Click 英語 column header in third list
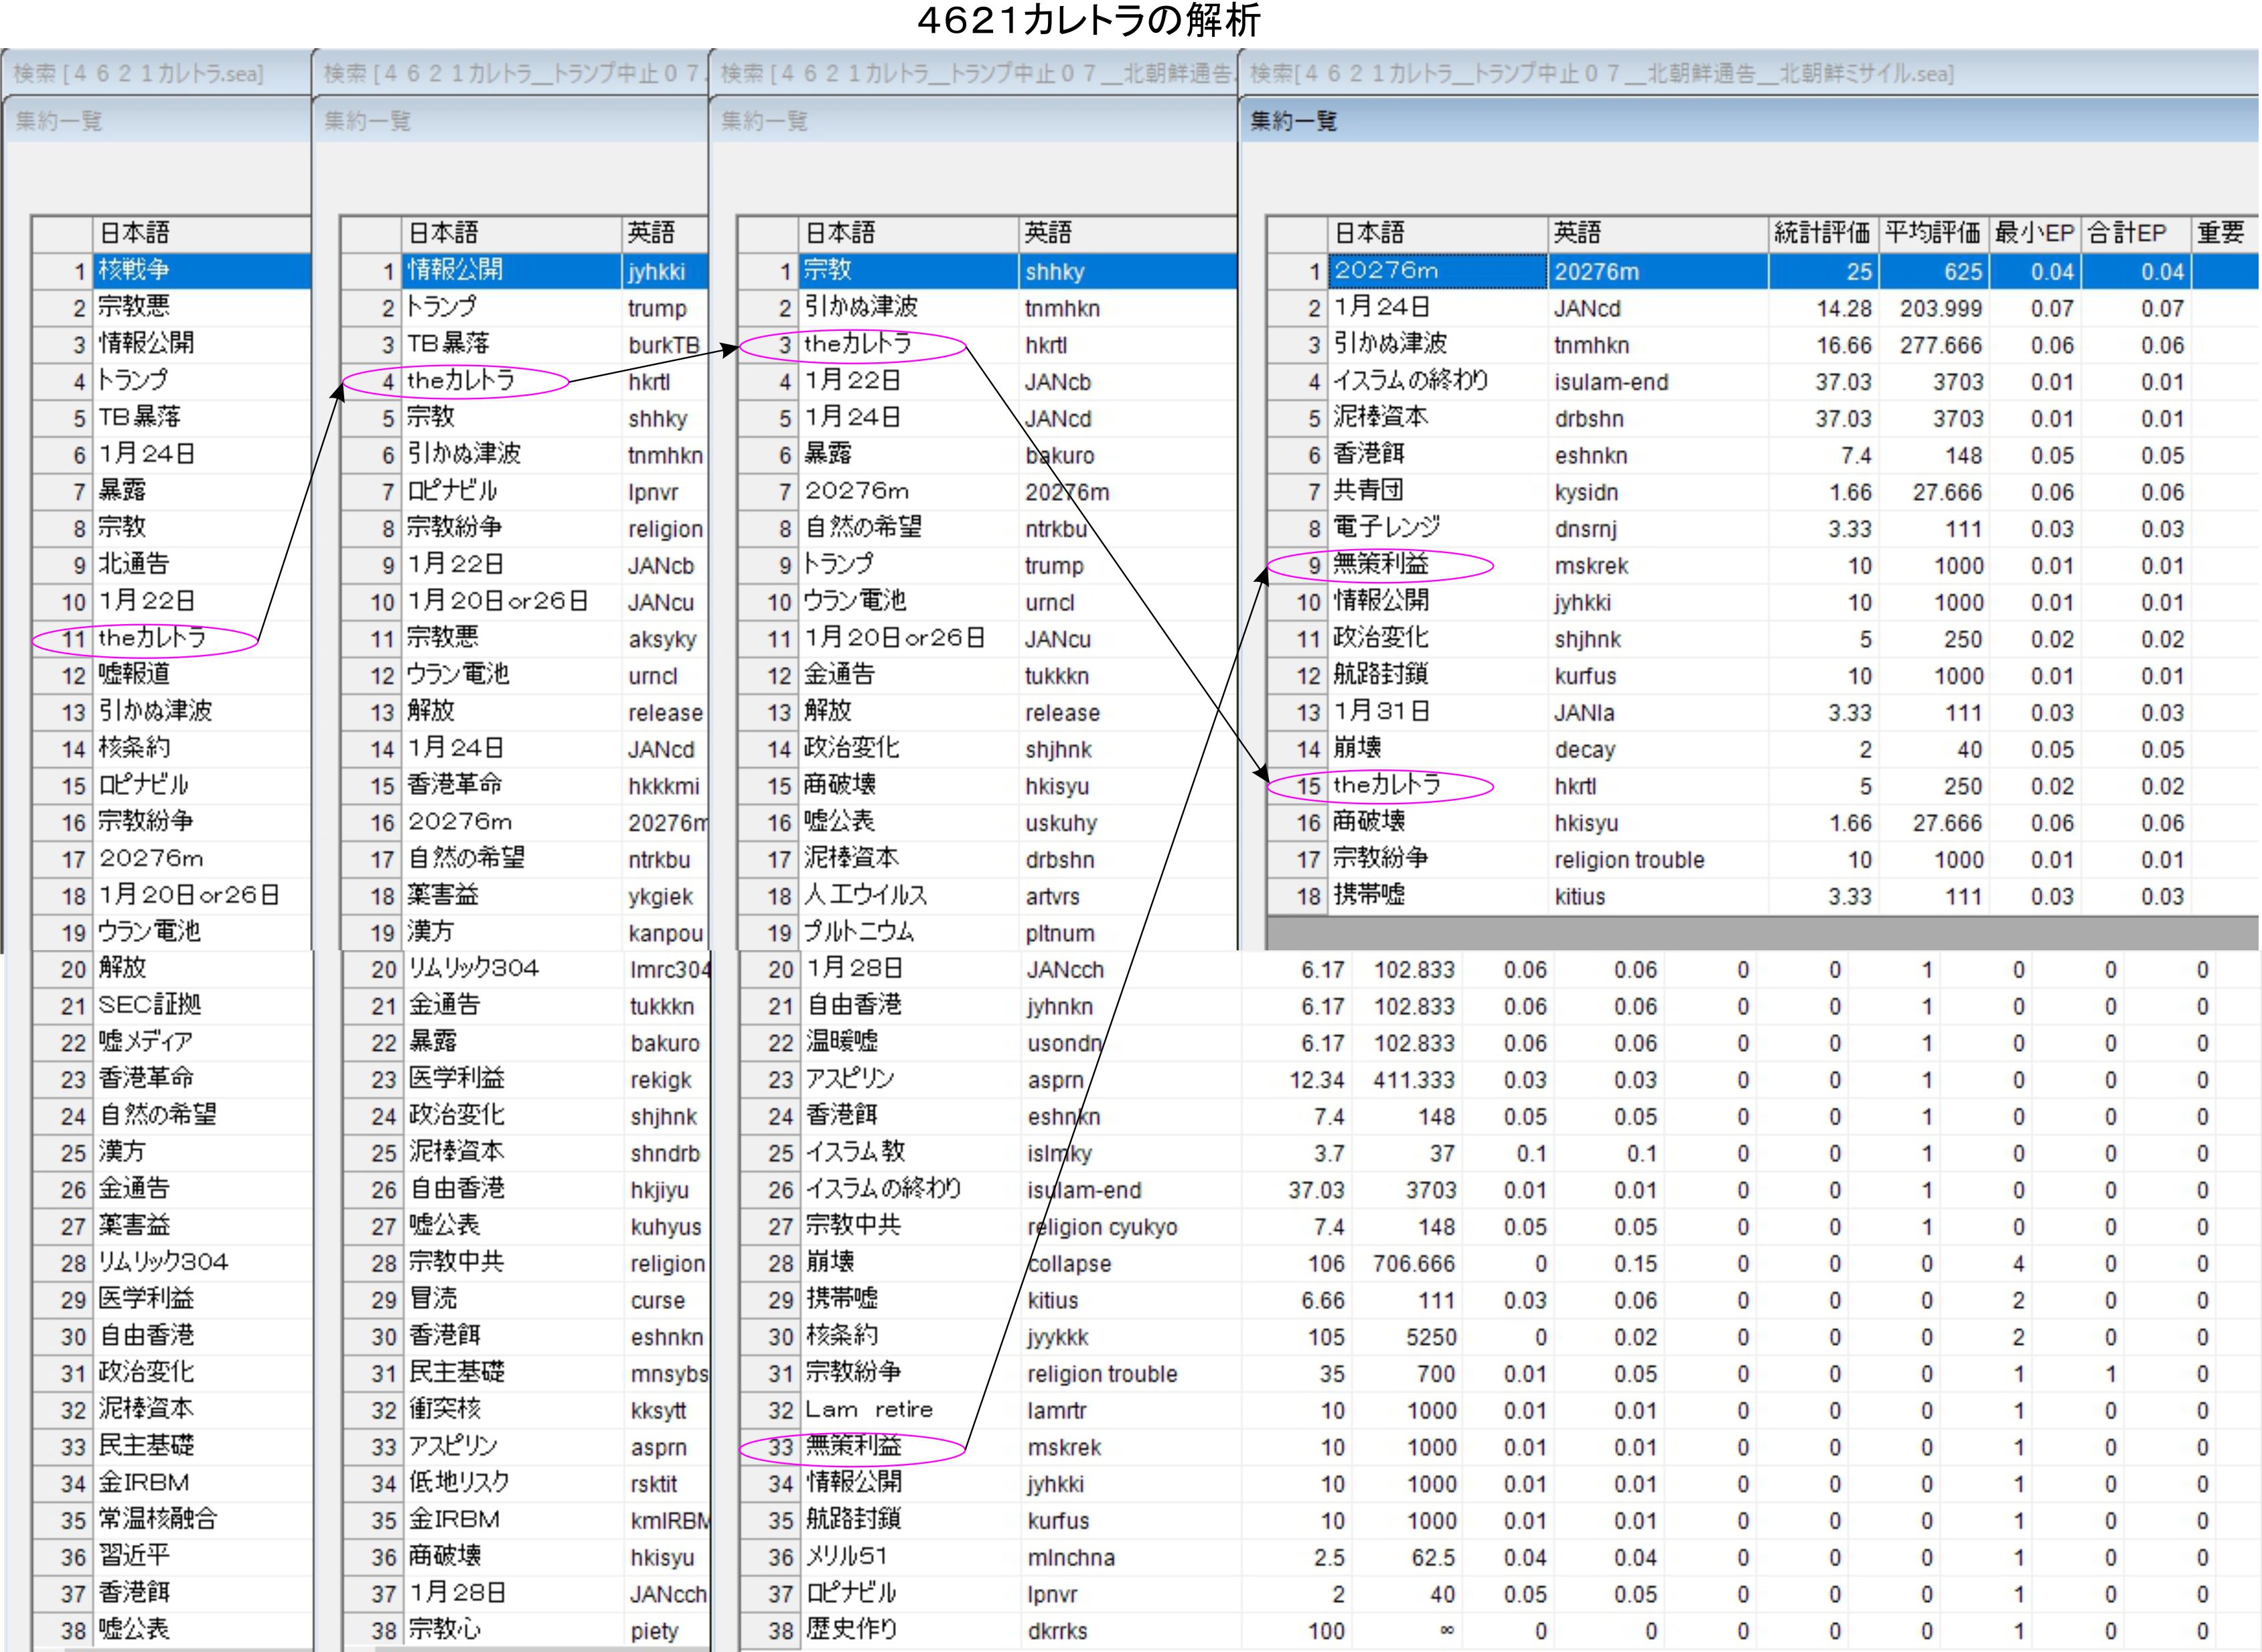 (1047, 233)
